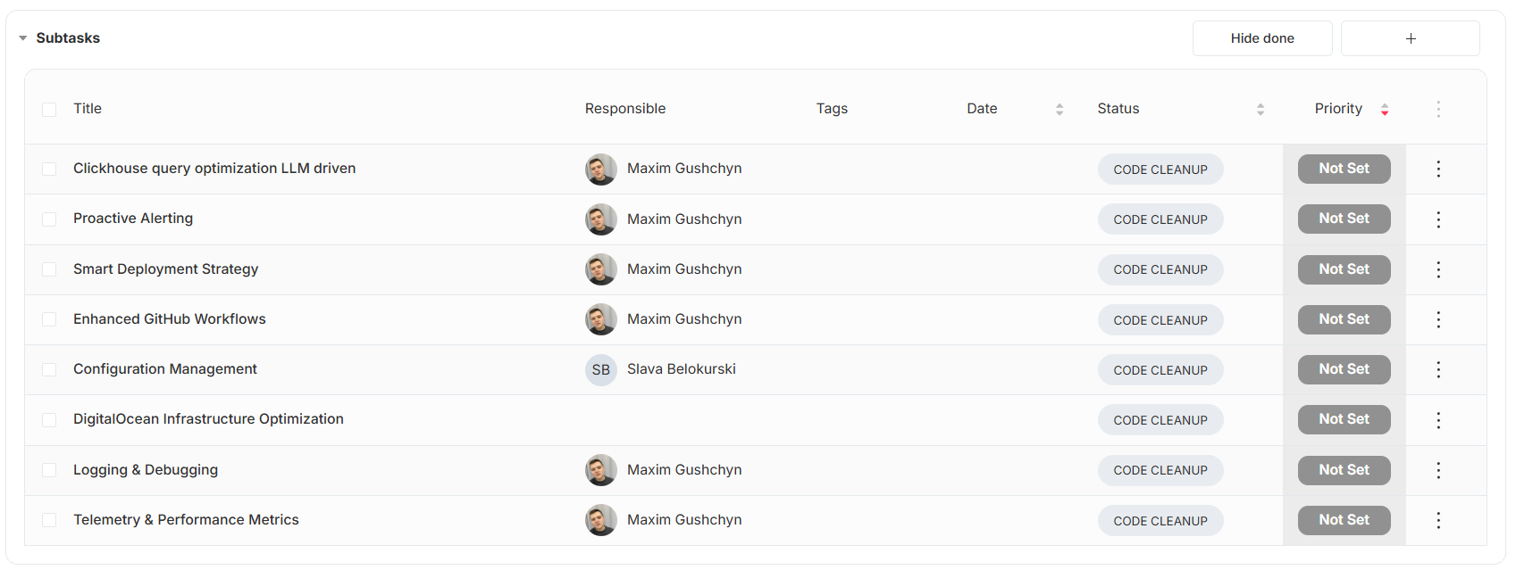The width and height of the screenshot is (1516, 570).
Task: Collapse the Subtasks section
Action: click(x=23, y=38)
